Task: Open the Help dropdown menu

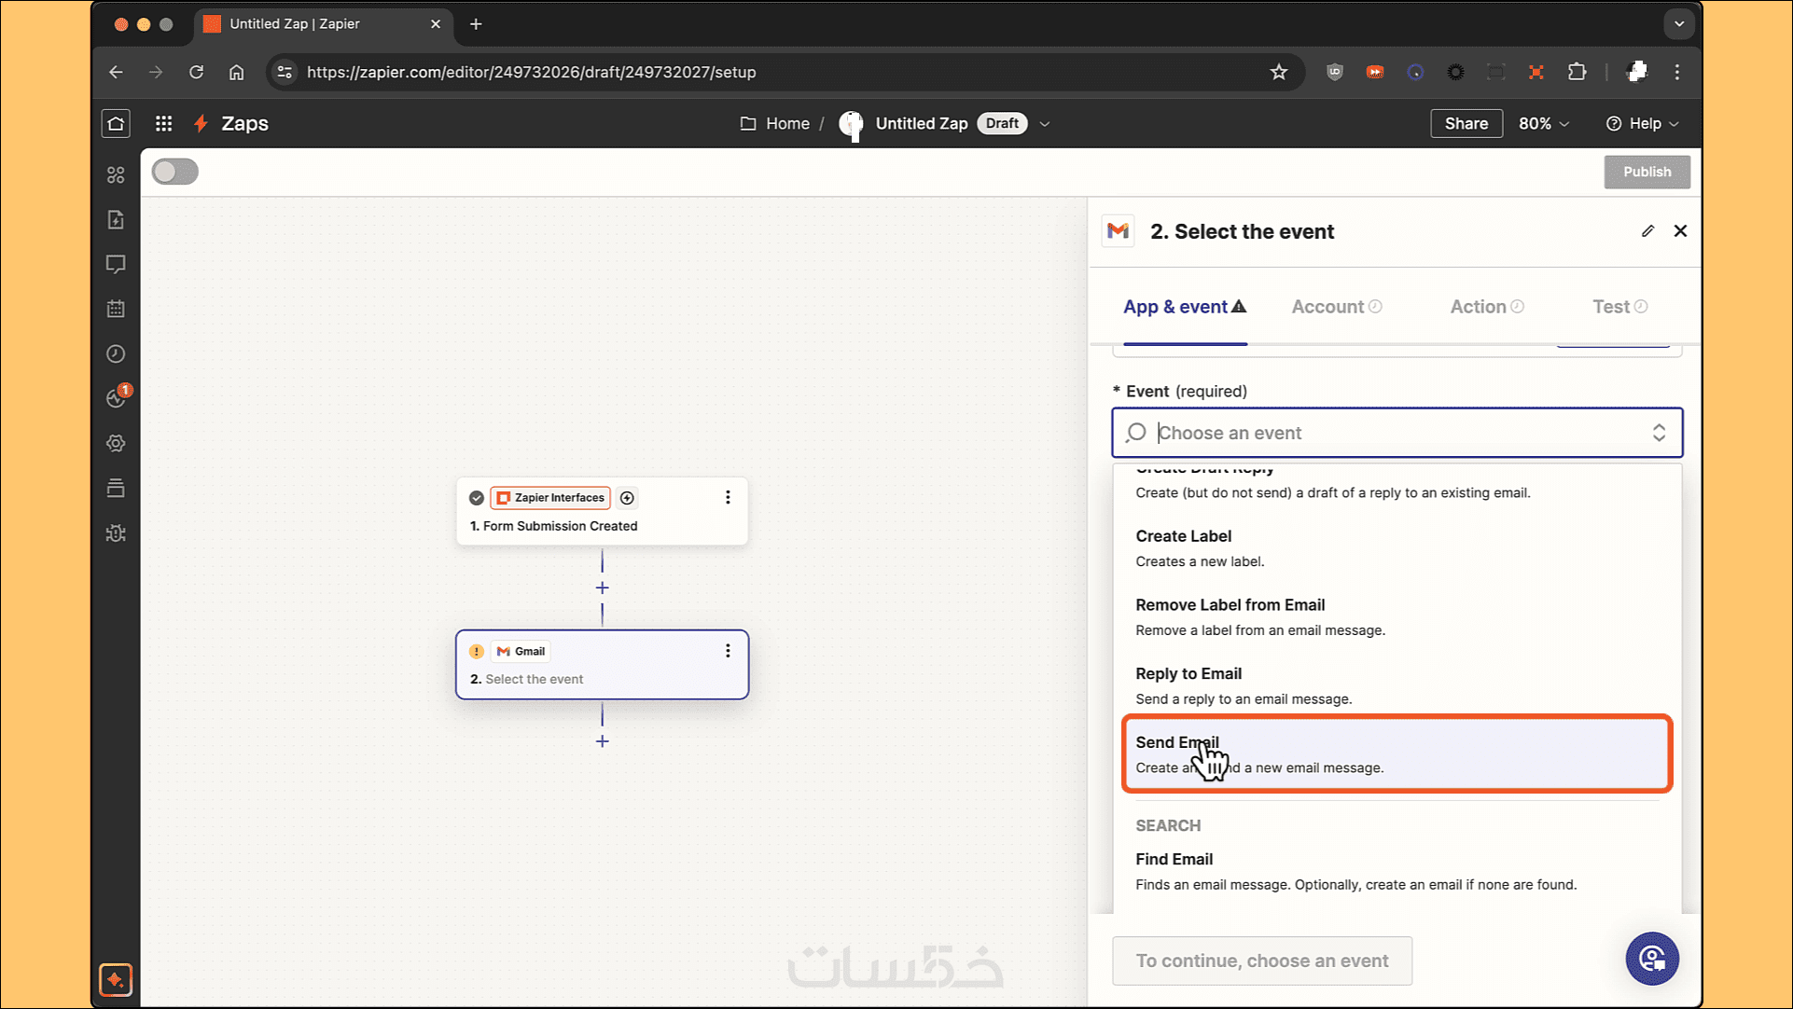Action: pyautogui.click(x=1643, y=123)
